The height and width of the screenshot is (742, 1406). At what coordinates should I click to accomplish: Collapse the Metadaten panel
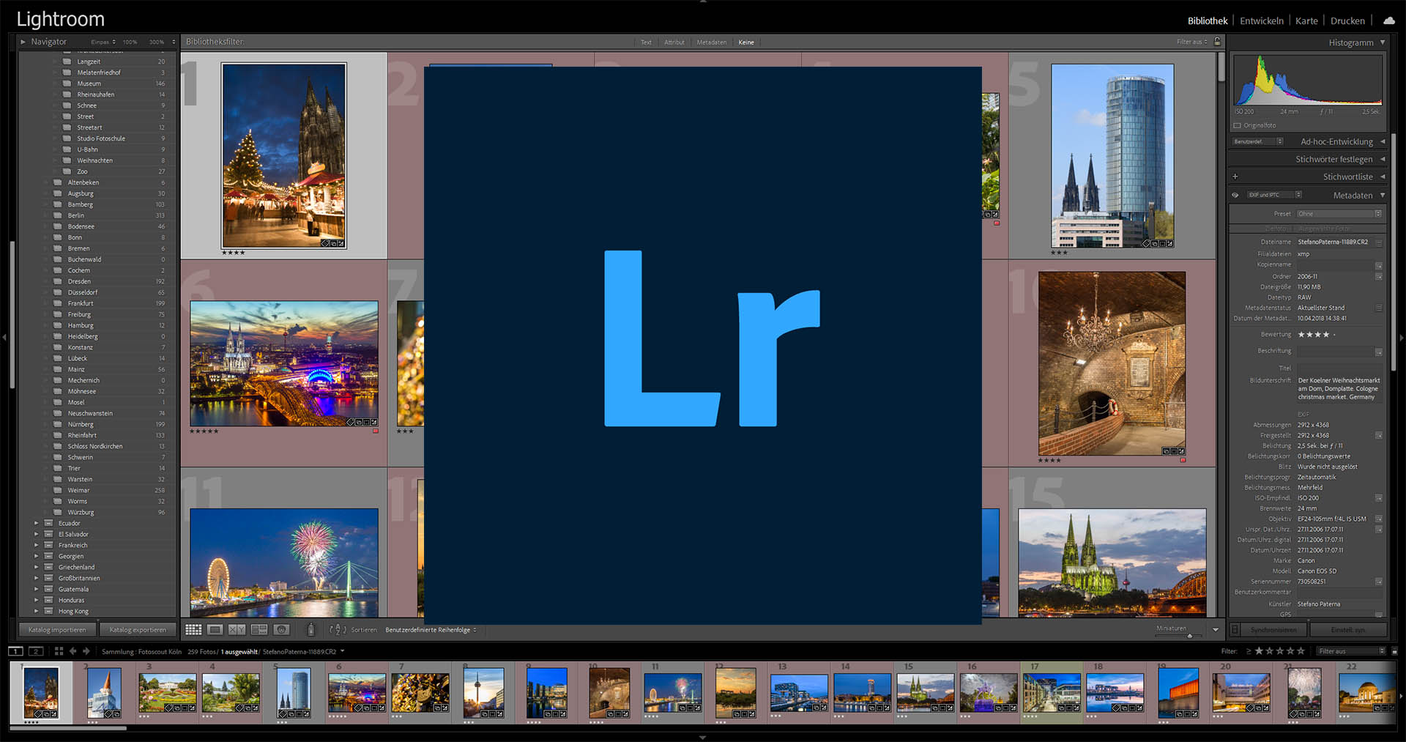[x=1383, y=195]
